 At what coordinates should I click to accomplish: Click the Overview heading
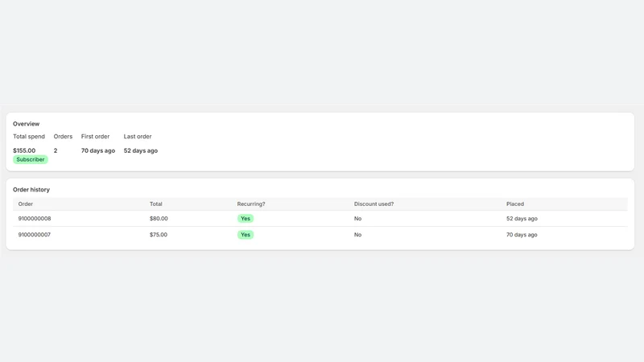pyautogui.click(x=27, y=124)
